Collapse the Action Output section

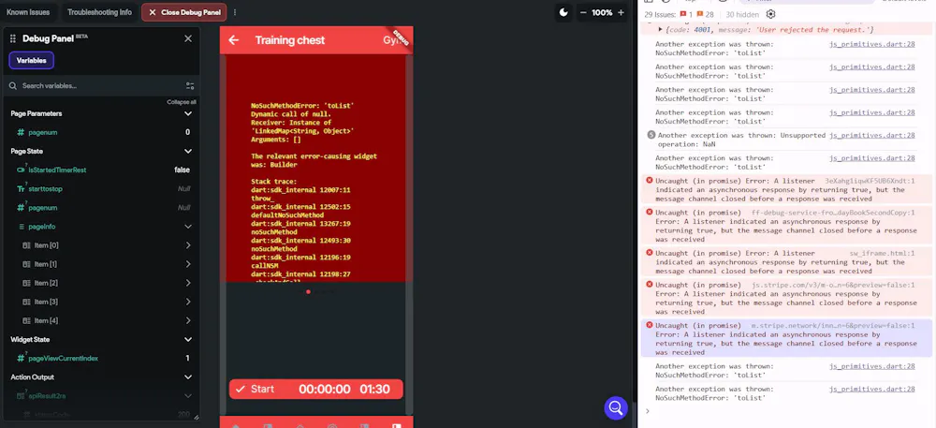pos(188,377)
